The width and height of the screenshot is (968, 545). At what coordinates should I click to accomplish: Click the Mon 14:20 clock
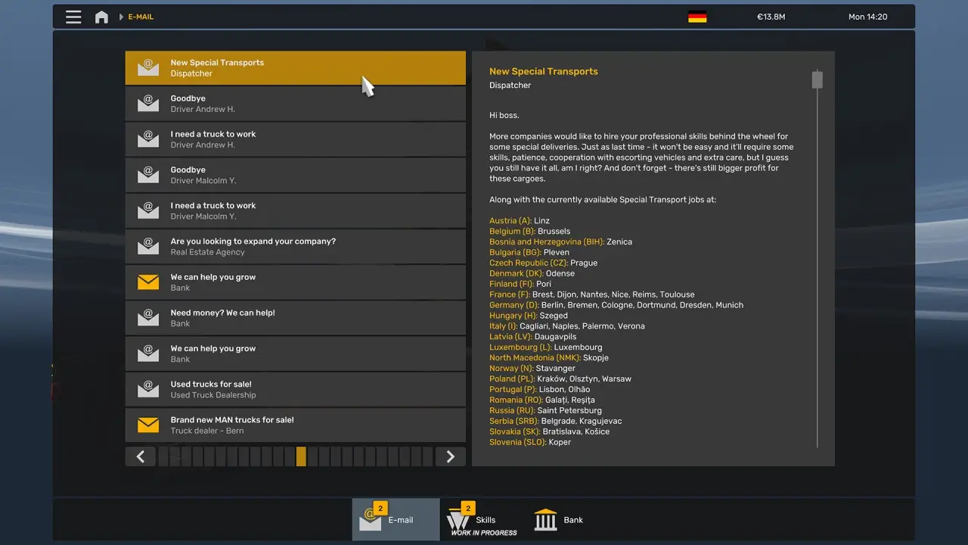pyautogui.click(x=867, y=17)
